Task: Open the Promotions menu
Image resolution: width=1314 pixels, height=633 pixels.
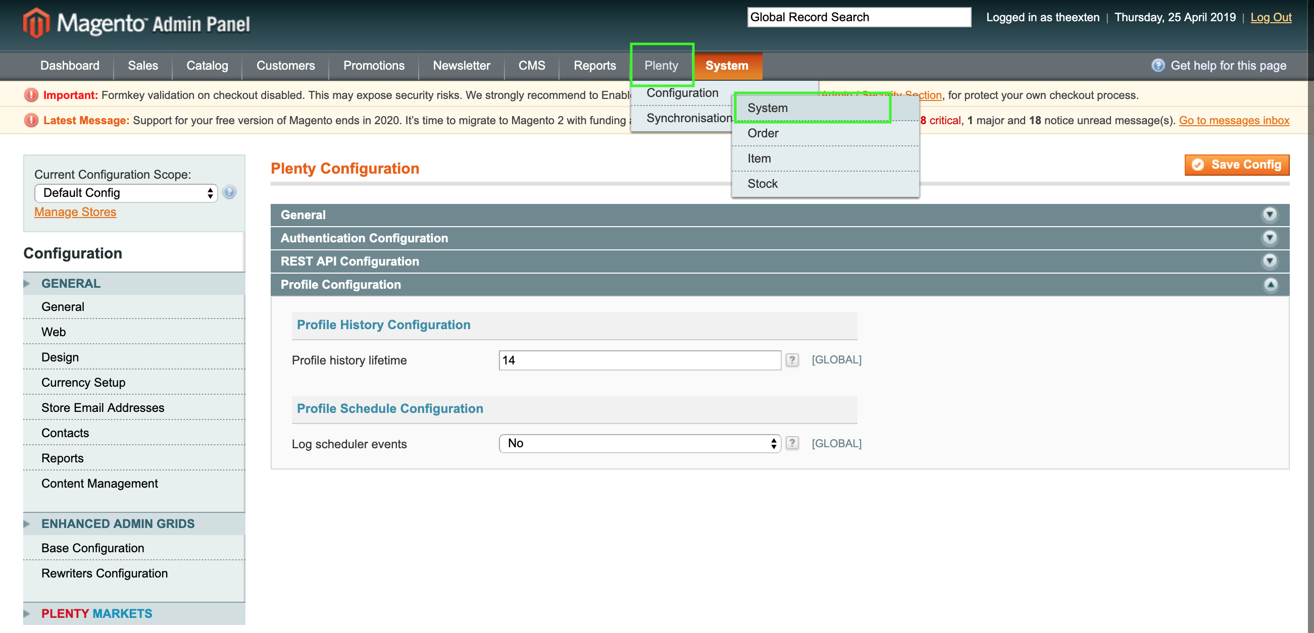Action: point(374,66)
